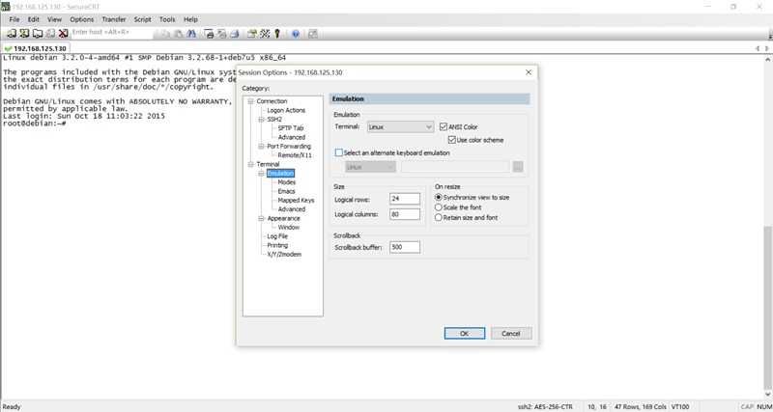The height and width of the screenshot is (412, 773).
Task: Open Session Options from the toolbar icon
Action: 252,34
